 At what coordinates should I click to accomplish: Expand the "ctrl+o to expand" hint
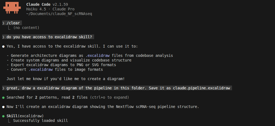[109, 97]
